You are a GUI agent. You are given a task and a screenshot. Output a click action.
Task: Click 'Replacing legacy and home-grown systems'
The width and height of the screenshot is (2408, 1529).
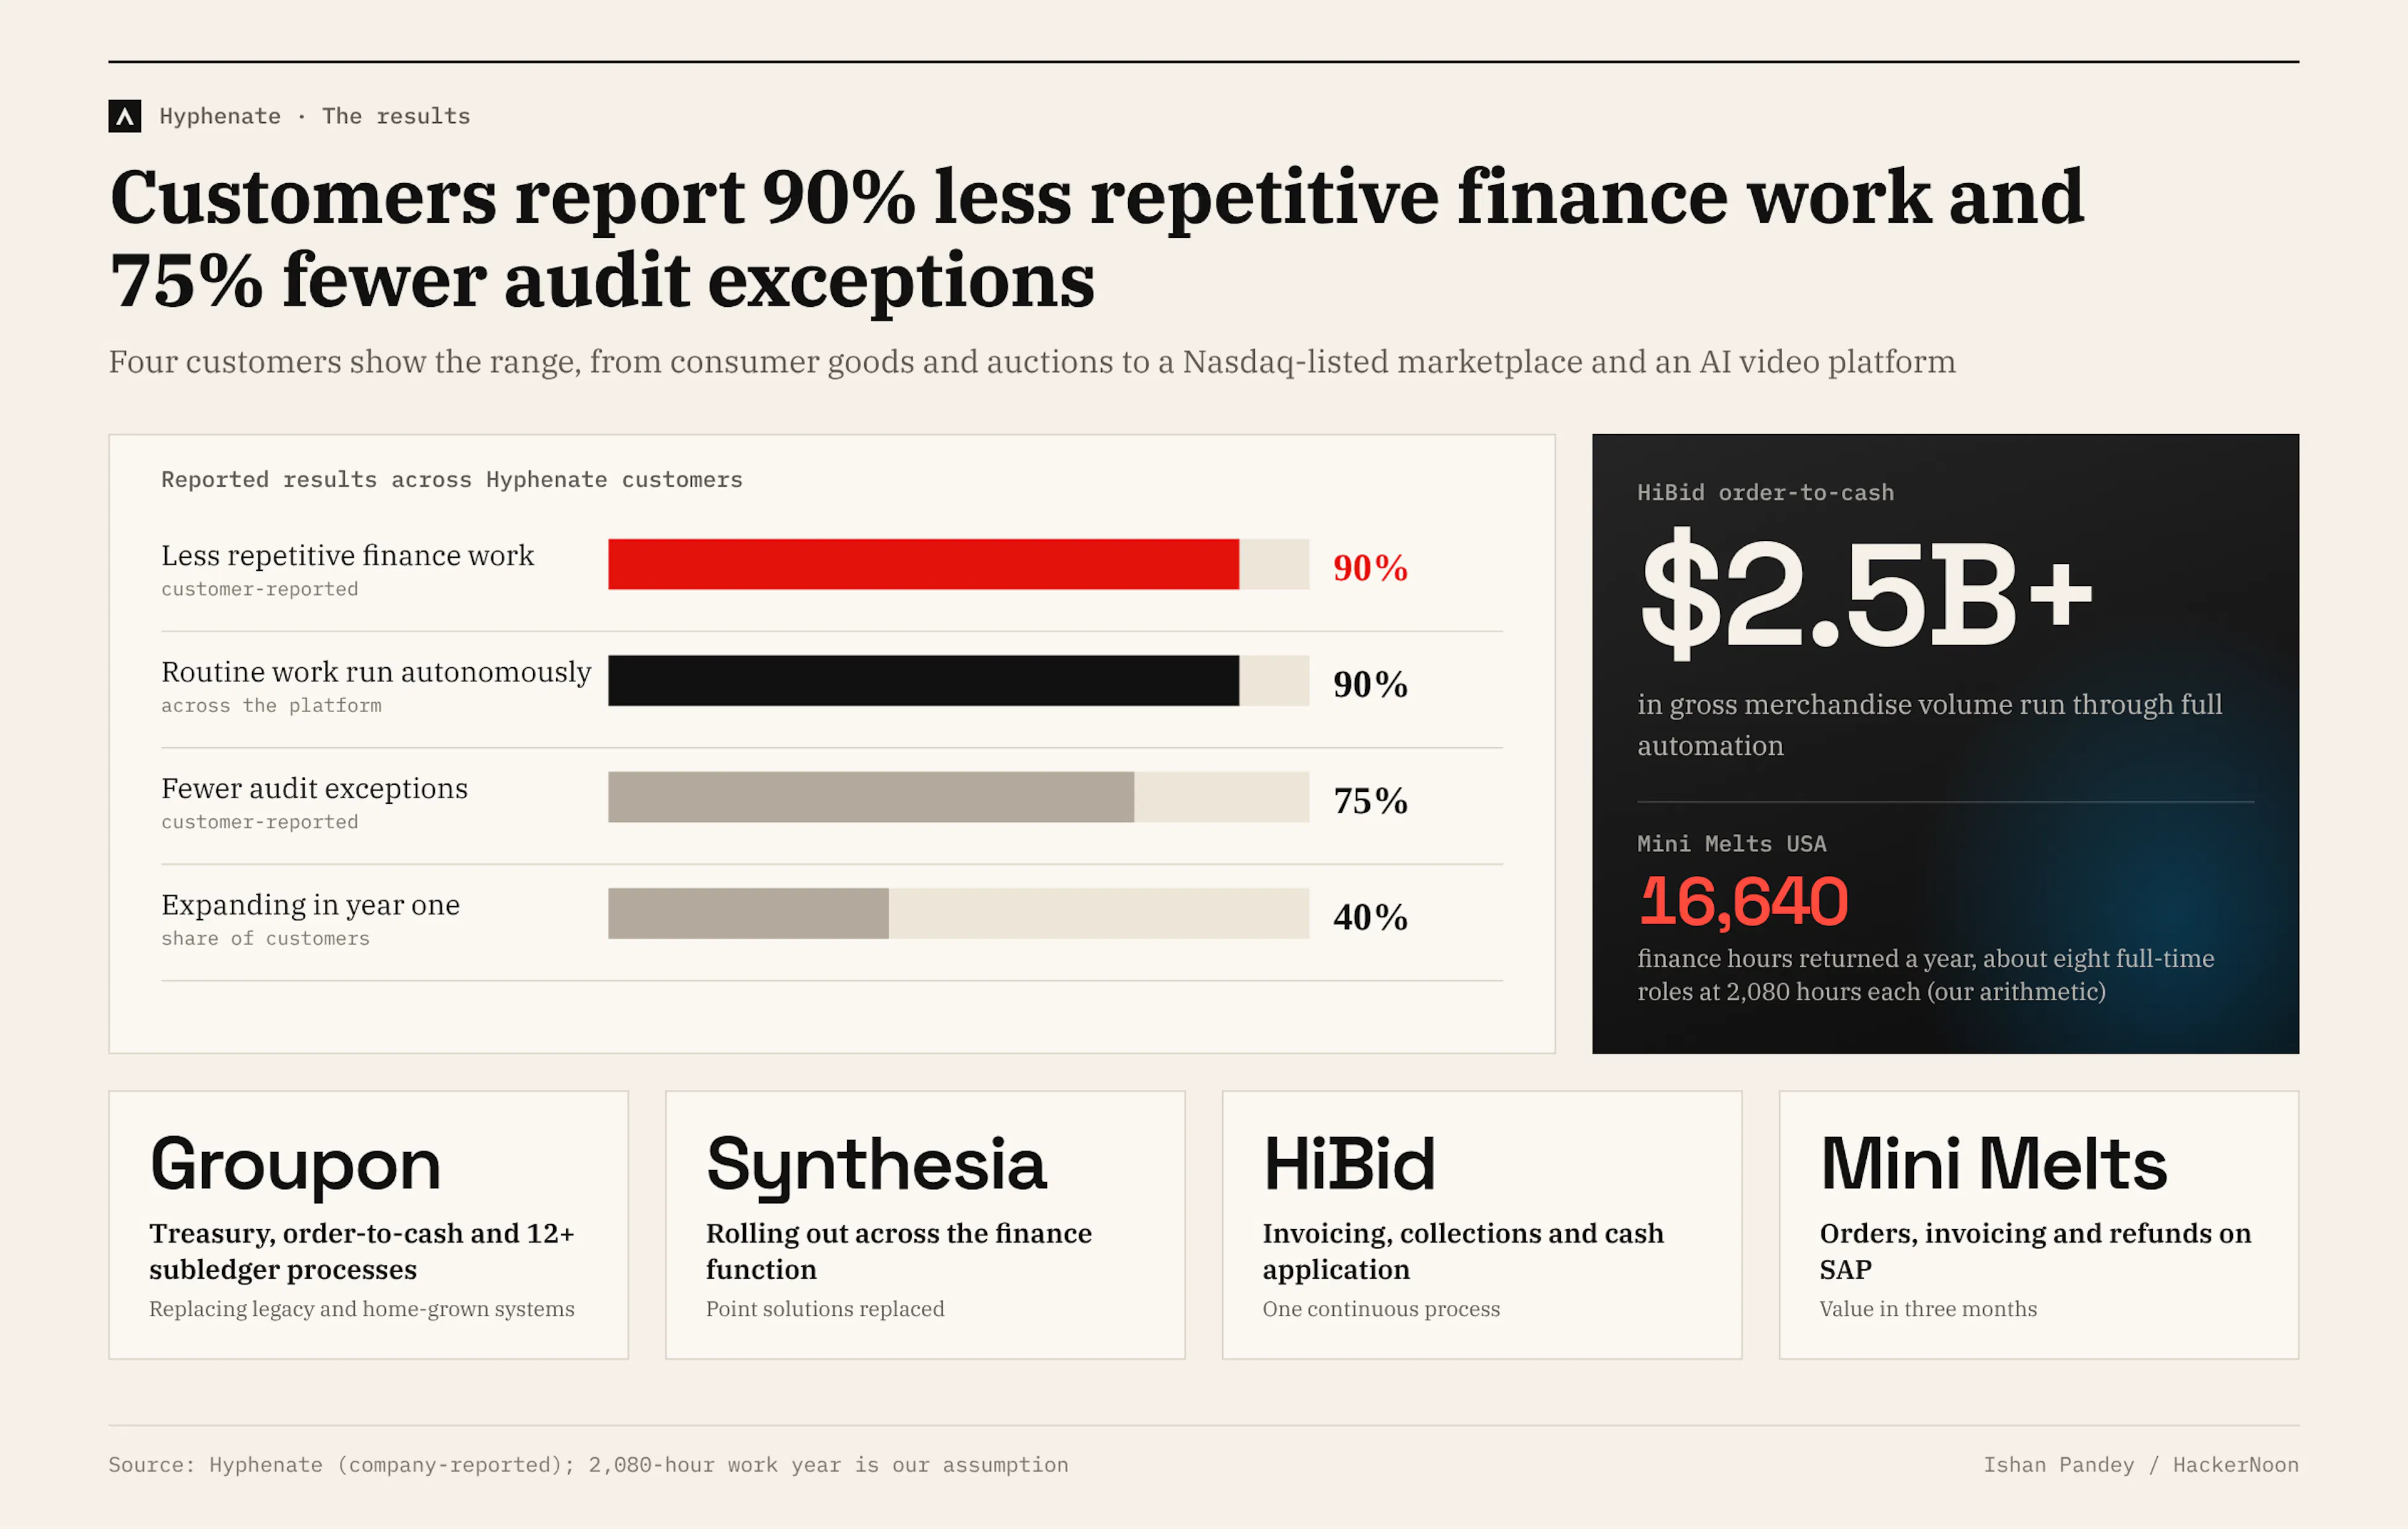pos(361,1309)
